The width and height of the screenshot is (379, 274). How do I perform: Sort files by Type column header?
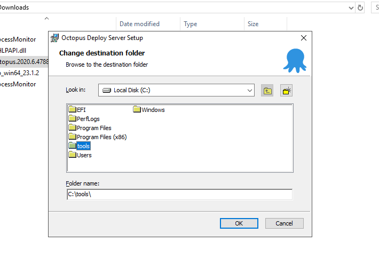click(191, 24)
